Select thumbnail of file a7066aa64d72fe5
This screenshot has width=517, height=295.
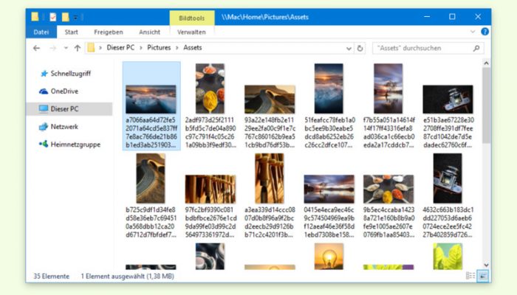(x=151, y=99)
